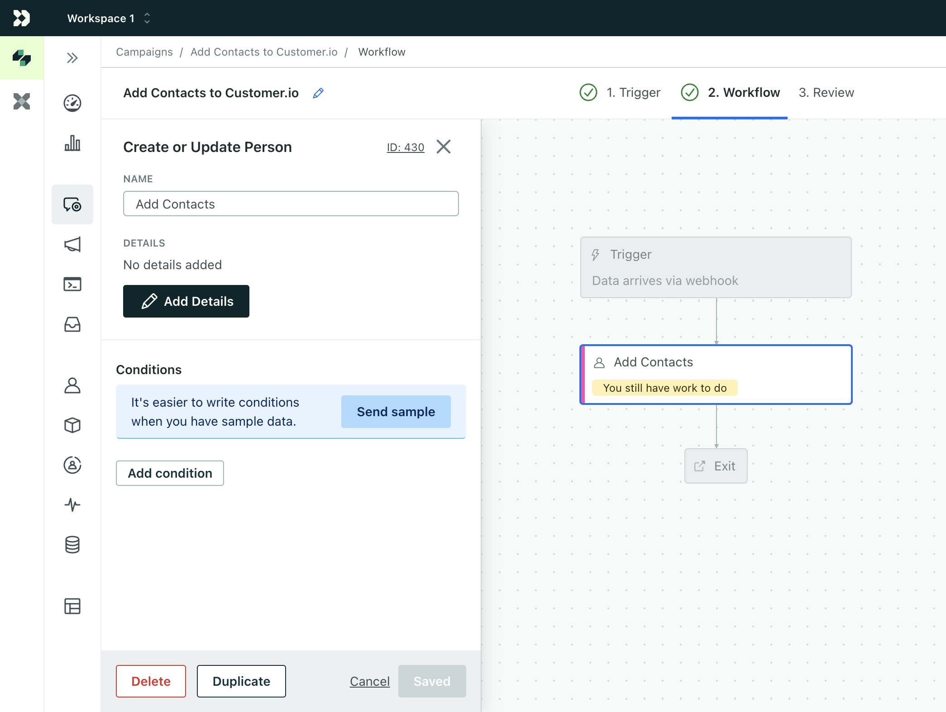
Task: Open the Segments person-circle icon
Action: [x=72, y=465]
